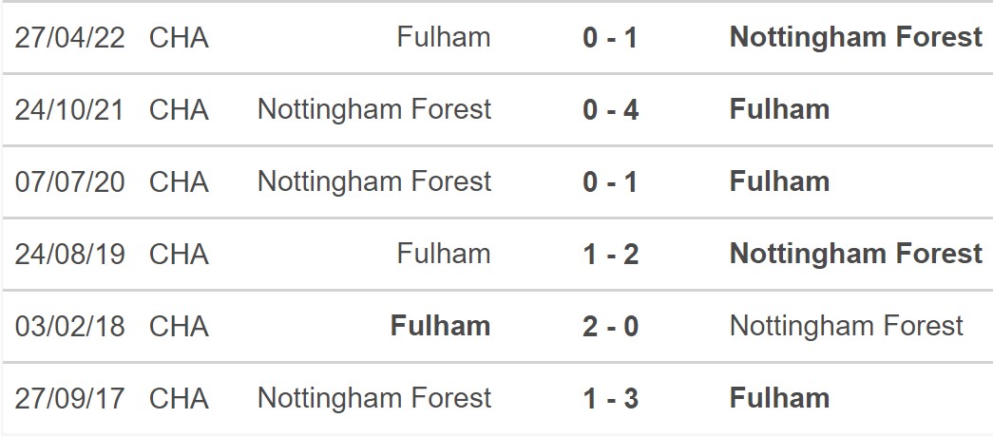This screenshot has width=993, height=437.
Task: Select Fulham in the 07/07/20 match row
Action: coord(779,181)
